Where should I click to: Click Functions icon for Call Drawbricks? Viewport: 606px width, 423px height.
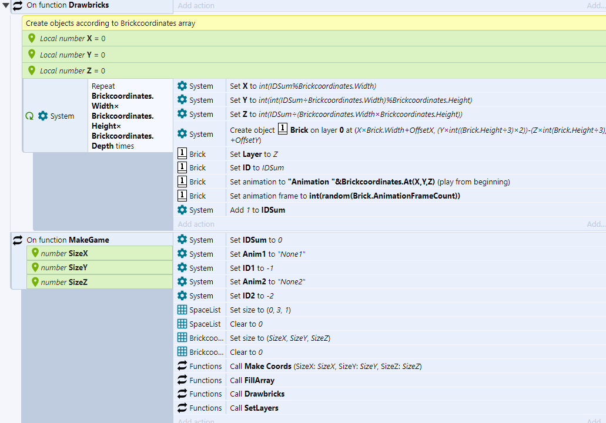182,394
